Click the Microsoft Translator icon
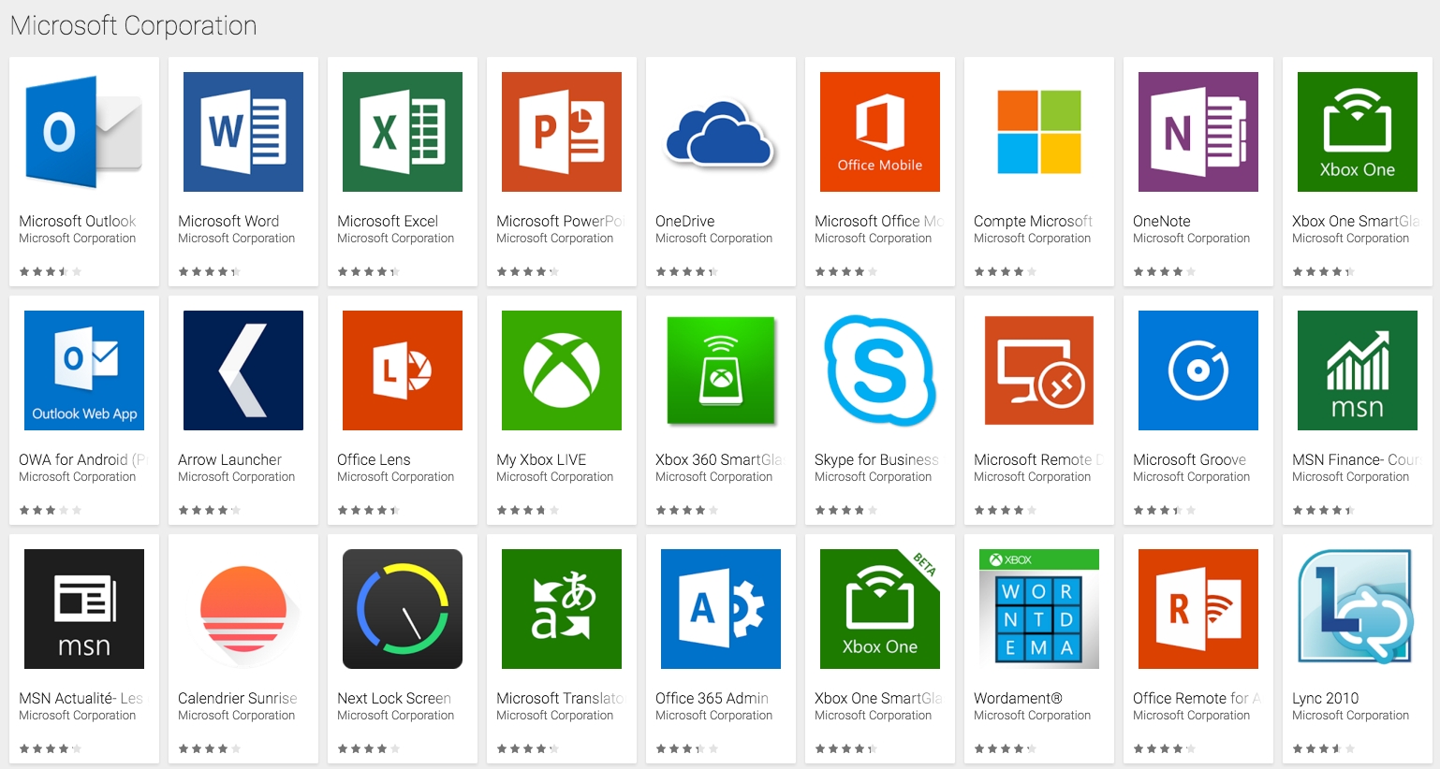This screenshot has width=1440, height=769. point(562,609)
